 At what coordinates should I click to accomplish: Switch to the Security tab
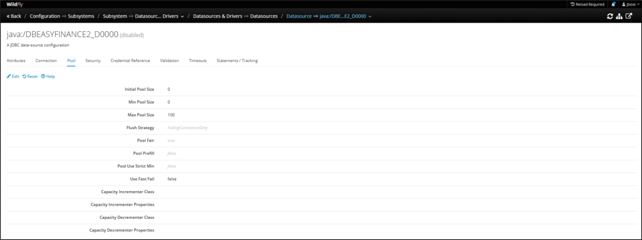pyautogui.click(x=93, y=61)
